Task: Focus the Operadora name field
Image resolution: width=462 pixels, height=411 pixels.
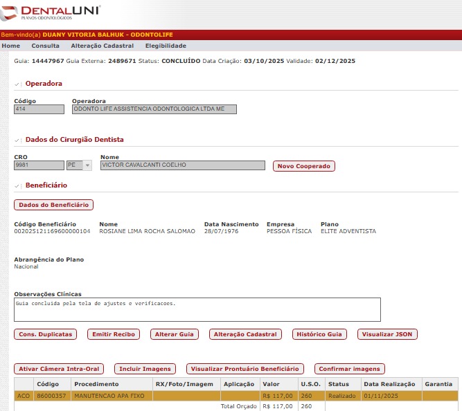Action: pyautogui.click(x=154, y=109)
